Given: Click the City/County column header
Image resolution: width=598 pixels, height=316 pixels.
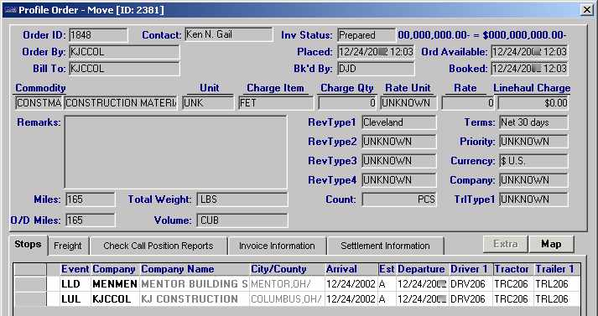Looking at the screenshot, I should [287, 269].
